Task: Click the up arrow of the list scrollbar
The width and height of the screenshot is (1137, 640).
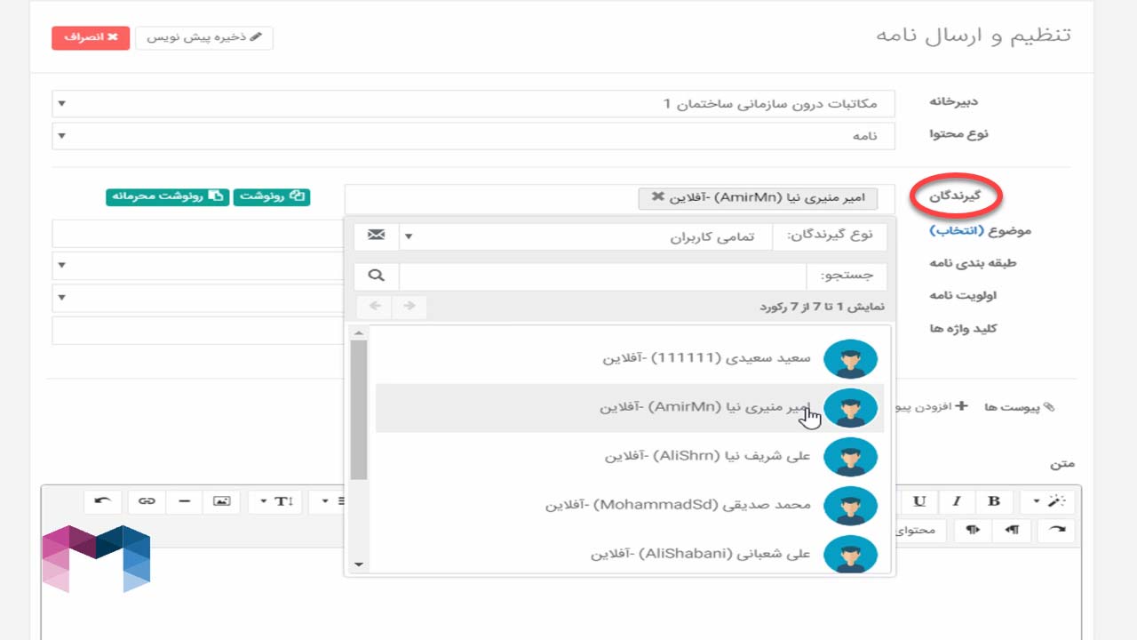Action: pos(359,333)
